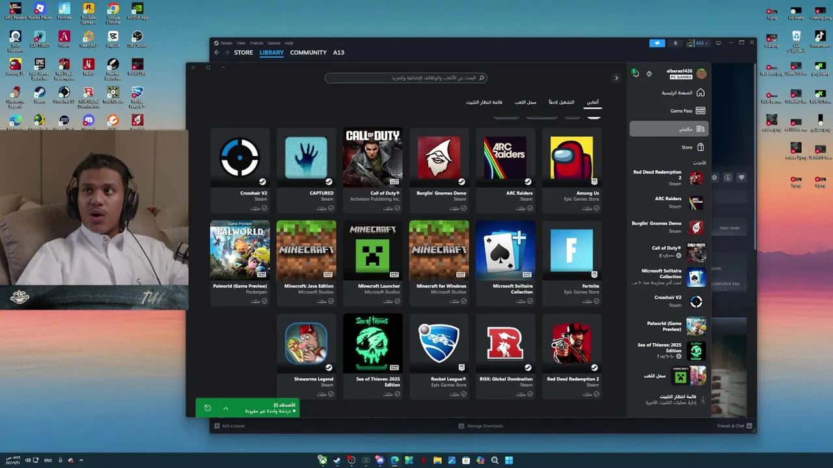
Task: Open the Microsoft Solitaire Collection tile in the grid
Action: click(x=505, y=263)
